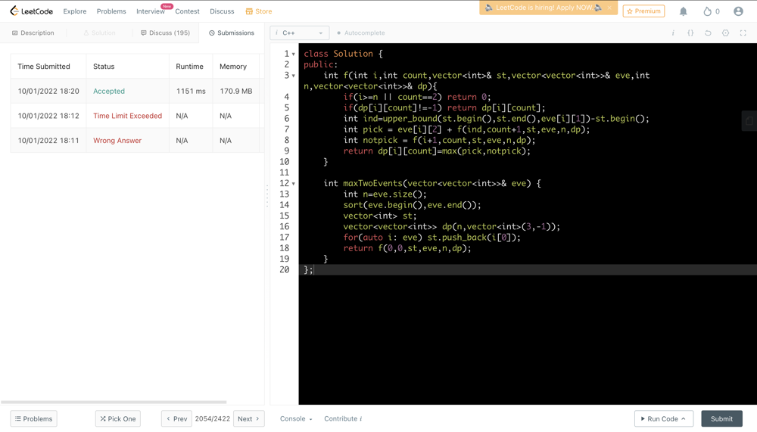The width and height of the screenshot is (757, 432).
Task: Open the Wrong Answer submission
Action: pos(117,141)
